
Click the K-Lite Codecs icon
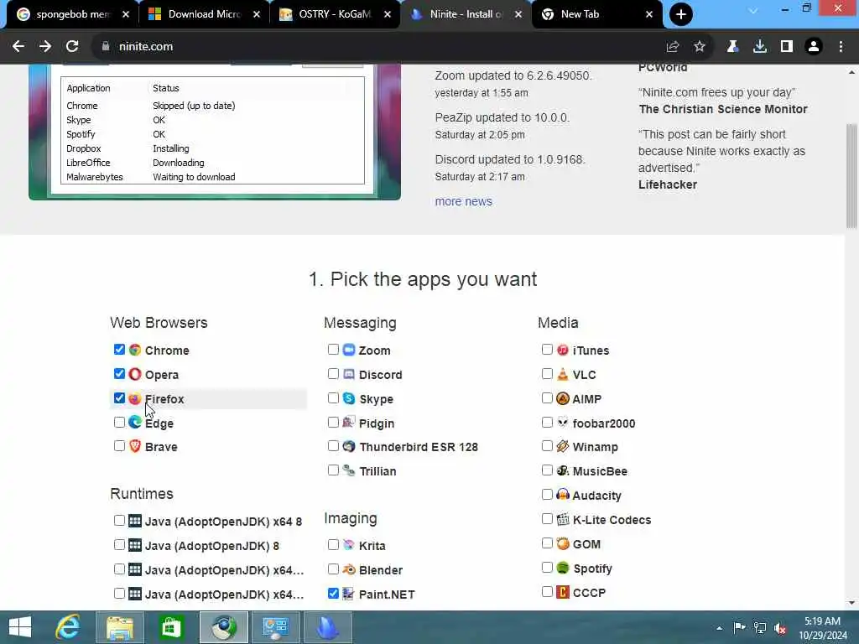[x=563, y=518]
